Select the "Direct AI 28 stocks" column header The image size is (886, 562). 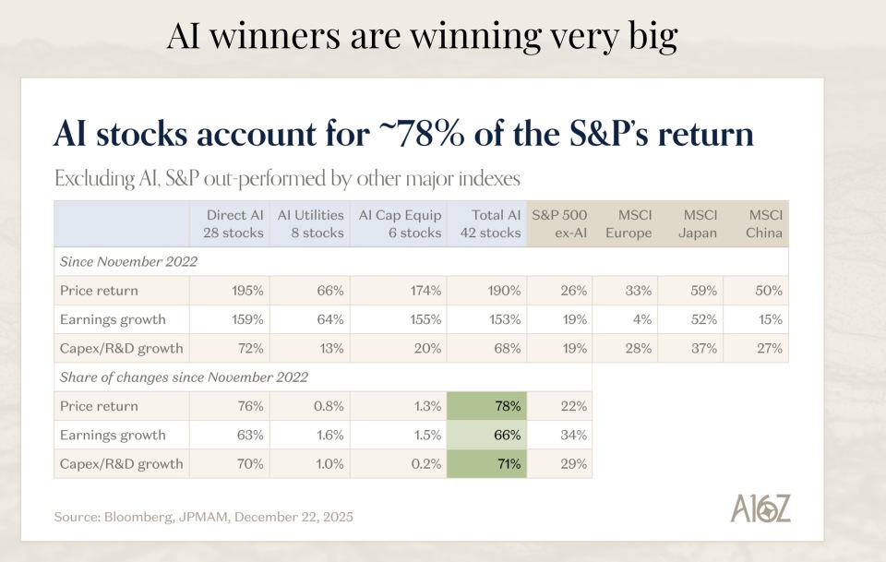click(230, 224)
